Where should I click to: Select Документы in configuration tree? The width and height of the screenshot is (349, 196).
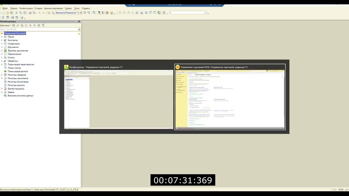(x=13, y=47)
